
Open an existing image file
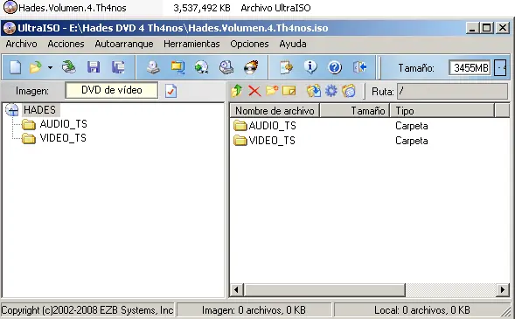(36, 67)
